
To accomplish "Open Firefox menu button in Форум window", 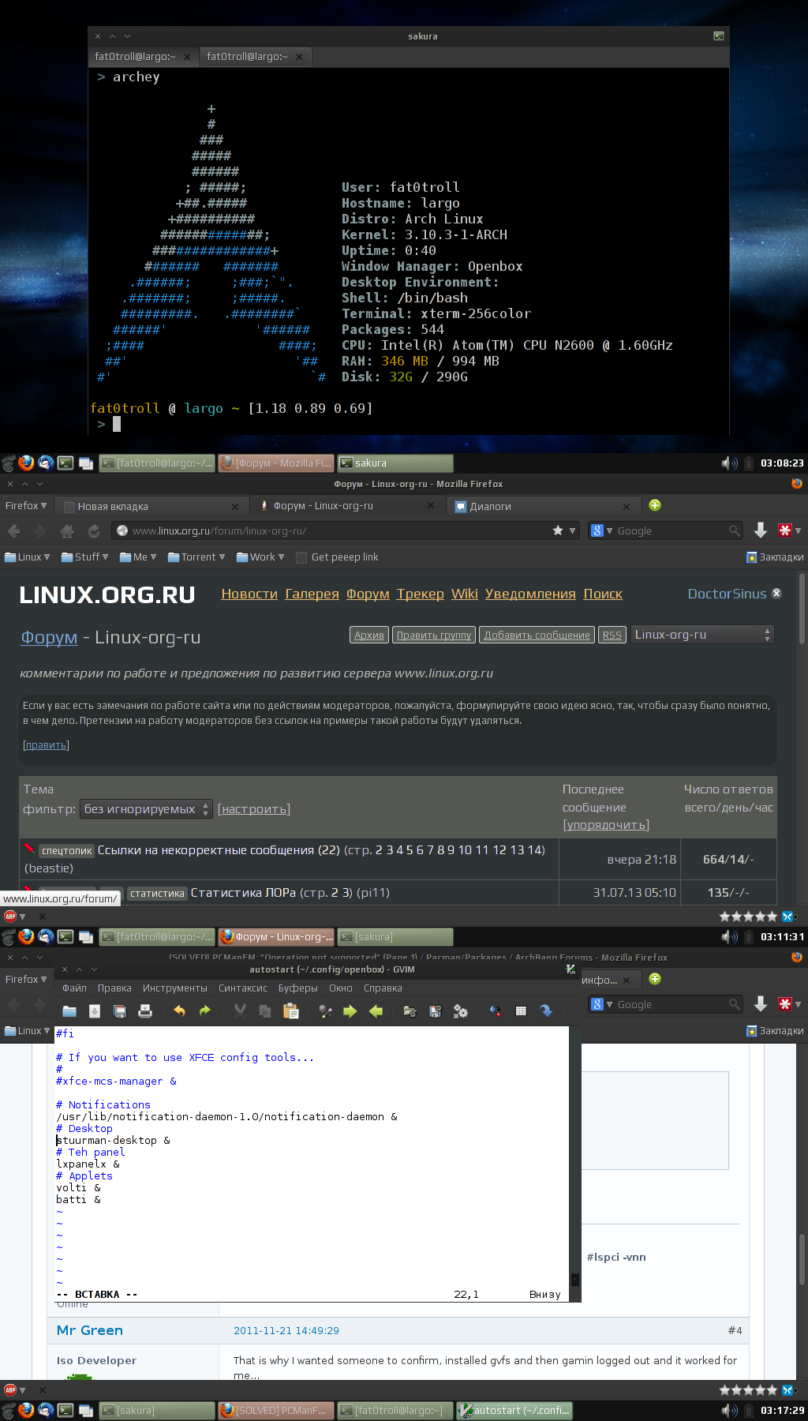I will [25, 505].
